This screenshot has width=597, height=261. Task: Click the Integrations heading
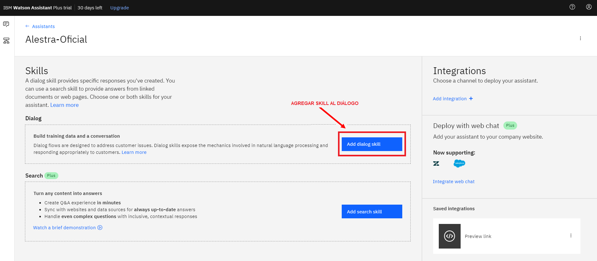[459, 71]
